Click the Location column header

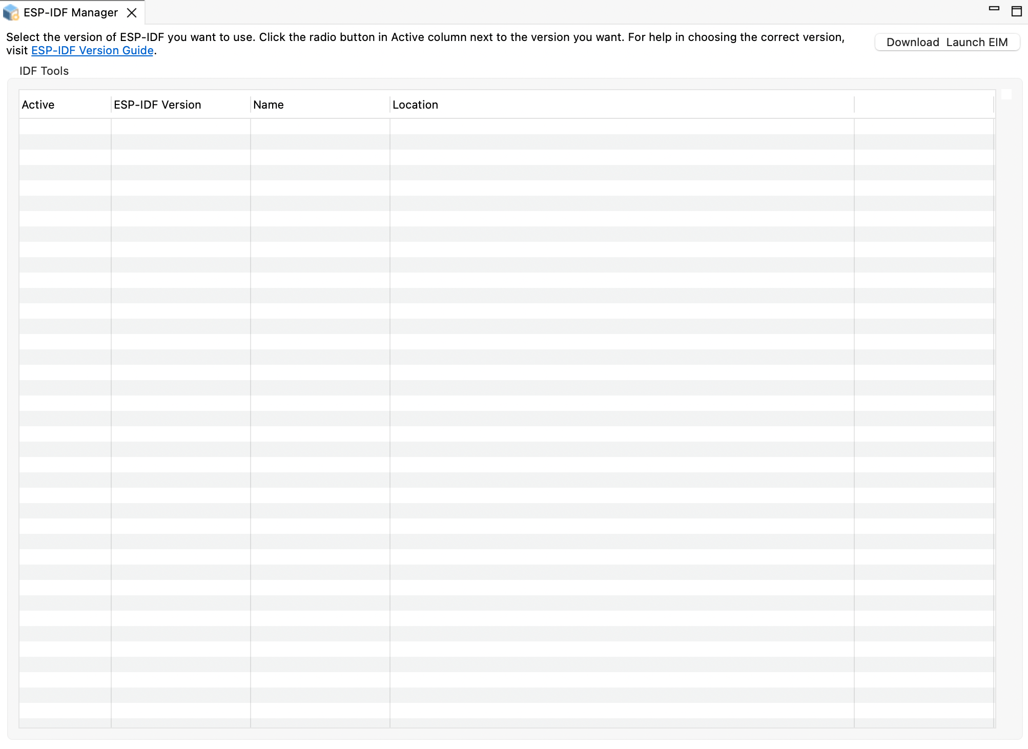click(415, 105)
